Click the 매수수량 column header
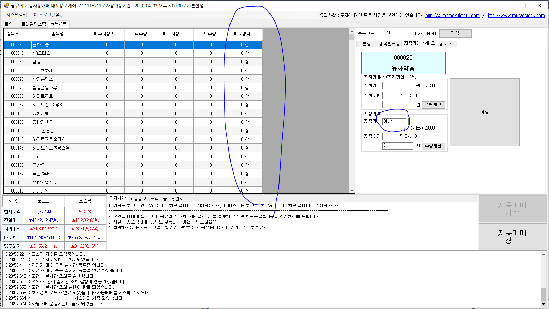549x309 pixels. [x=141, y=34]
